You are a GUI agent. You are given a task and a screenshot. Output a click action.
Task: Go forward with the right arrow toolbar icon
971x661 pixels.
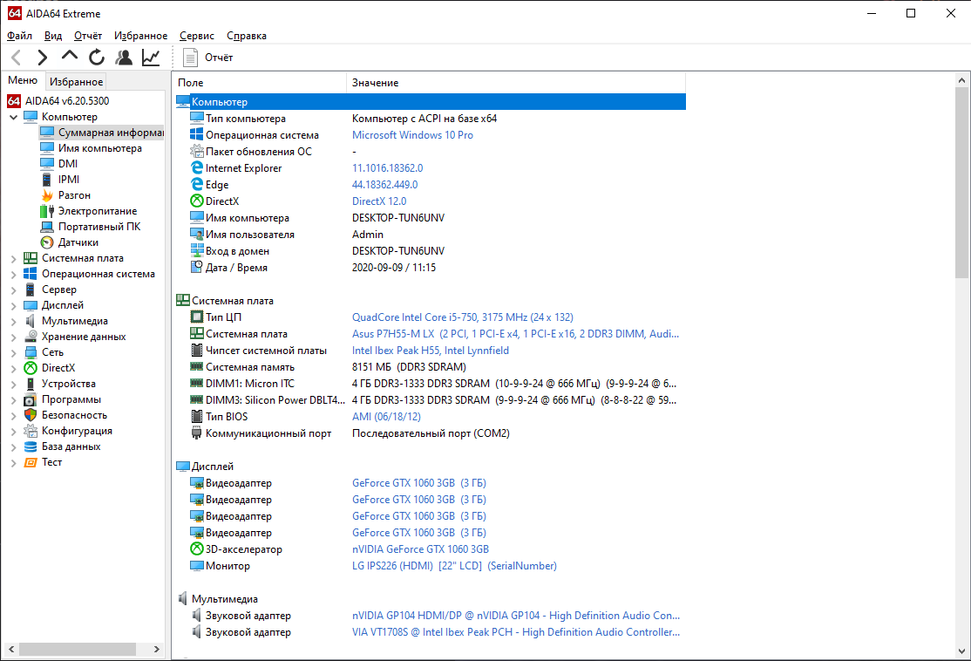[42, 58]
